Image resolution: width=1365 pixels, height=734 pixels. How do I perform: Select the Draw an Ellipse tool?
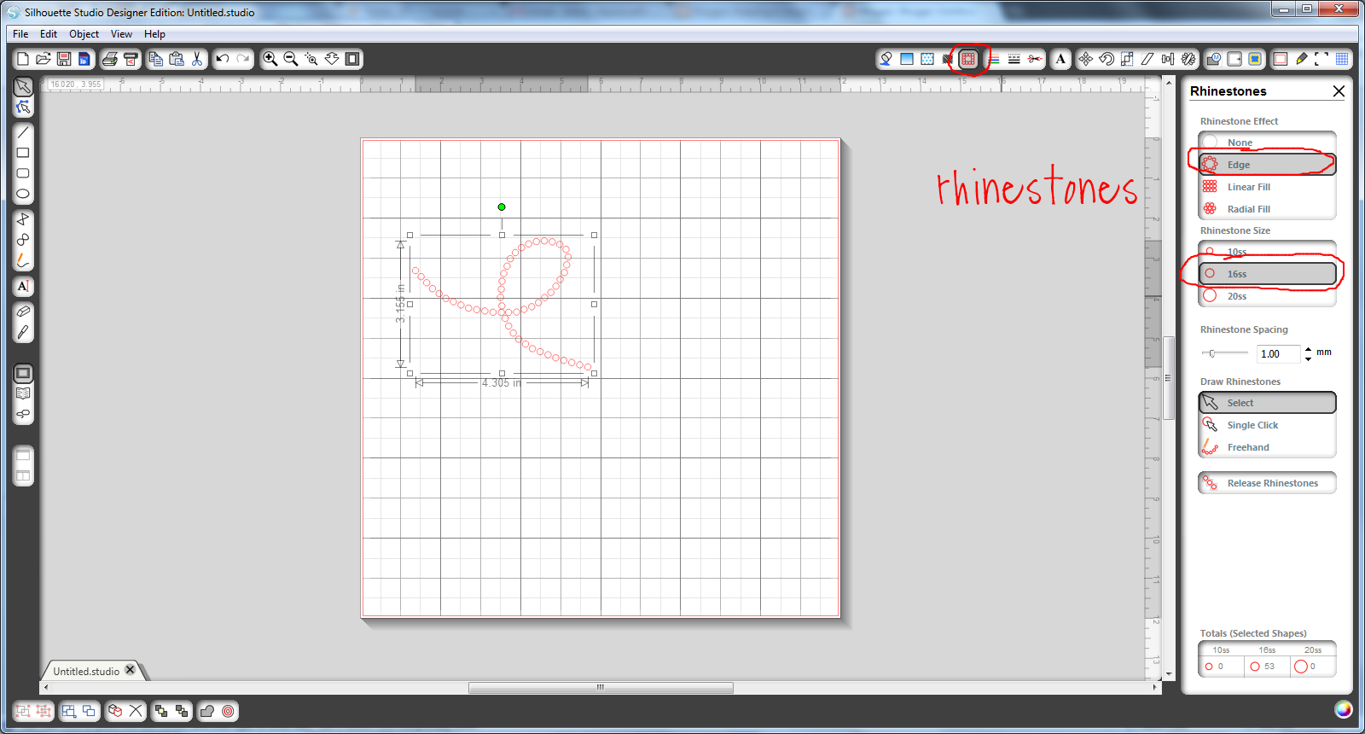[23, 194]
